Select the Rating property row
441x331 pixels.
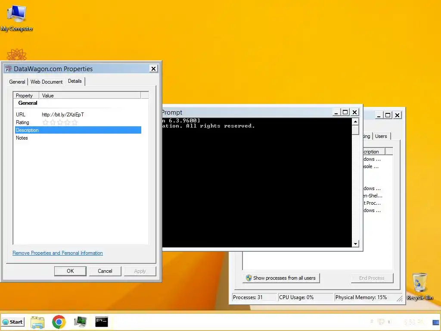(78, 122)
